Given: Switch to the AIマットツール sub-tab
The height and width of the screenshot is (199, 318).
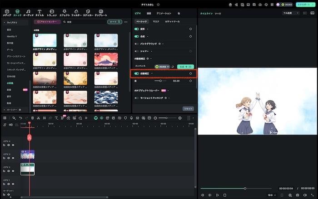Looking at the screenshot, I should click(172, 21).
